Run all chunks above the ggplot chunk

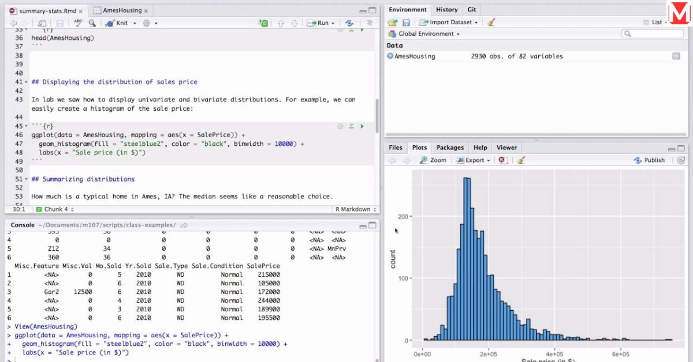351,126
